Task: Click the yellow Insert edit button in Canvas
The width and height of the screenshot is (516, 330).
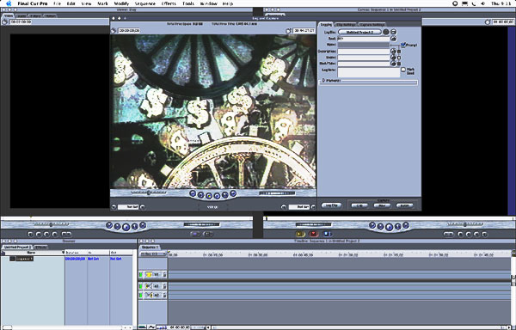Action: (300, 234)
